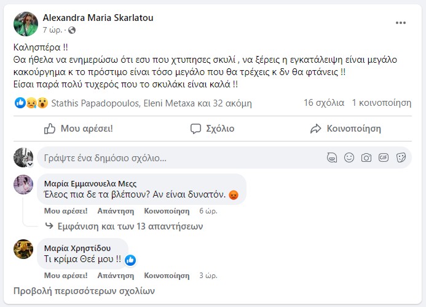
Task: Expand "Προβολή περισσότερων σχολίων"
Action: 84,291
